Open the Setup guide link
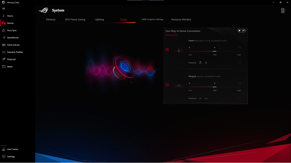Screen dimensions: 291x163 click(x=171, y=35)
